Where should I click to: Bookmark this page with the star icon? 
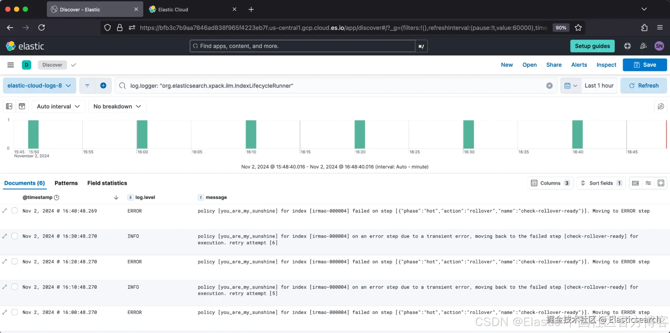578,28
